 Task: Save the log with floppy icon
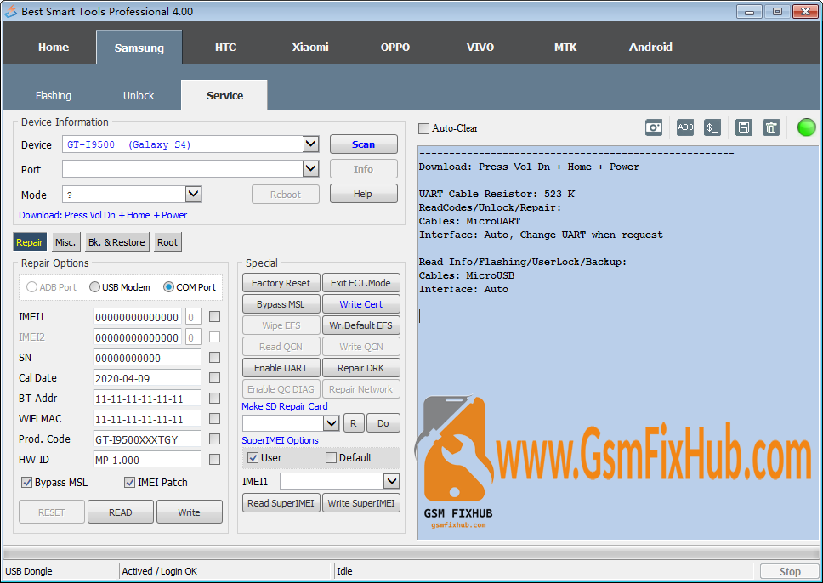[x=744, y=127]
